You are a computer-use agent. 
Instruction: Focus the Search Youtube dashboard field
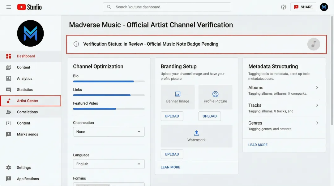[x=167, y=7]
